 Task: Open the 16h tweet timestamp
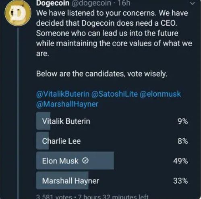(124, 3)
